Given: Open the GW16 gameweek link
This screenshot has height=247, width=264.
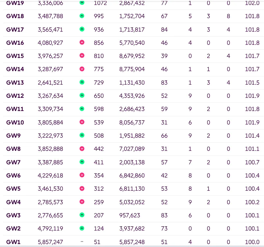Looking at the screenshot, I should (x=15, y=43).
